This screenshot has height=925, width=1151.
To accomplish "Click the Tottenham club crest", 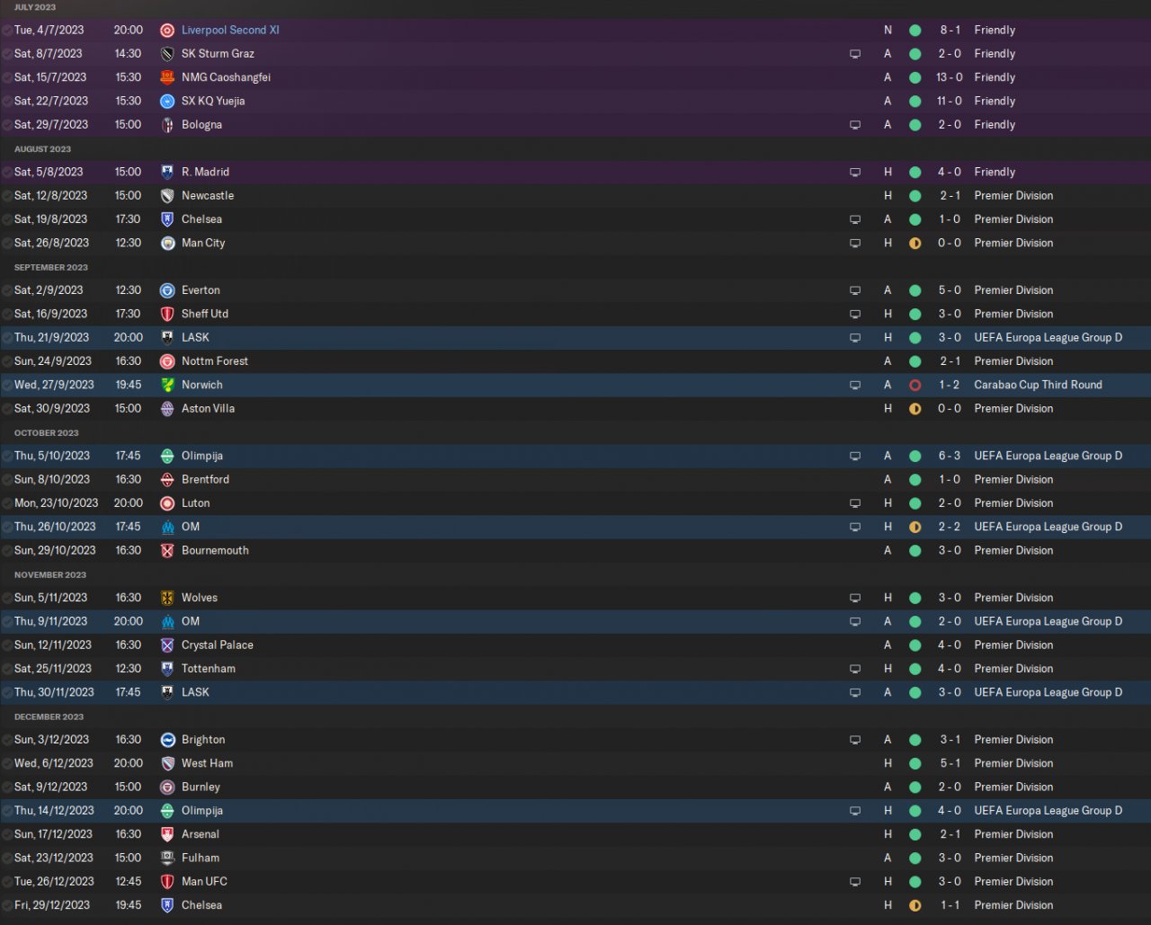I will click(167, 669).
